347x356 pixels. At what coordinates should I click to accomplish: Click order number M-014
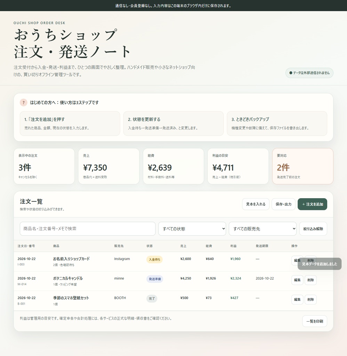pyautogui.click(x=22, y=284)
